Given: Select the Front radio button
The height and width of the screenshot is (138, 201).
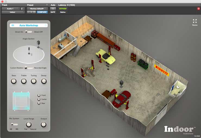Looking at the screenshot, I should coord(39,95).
